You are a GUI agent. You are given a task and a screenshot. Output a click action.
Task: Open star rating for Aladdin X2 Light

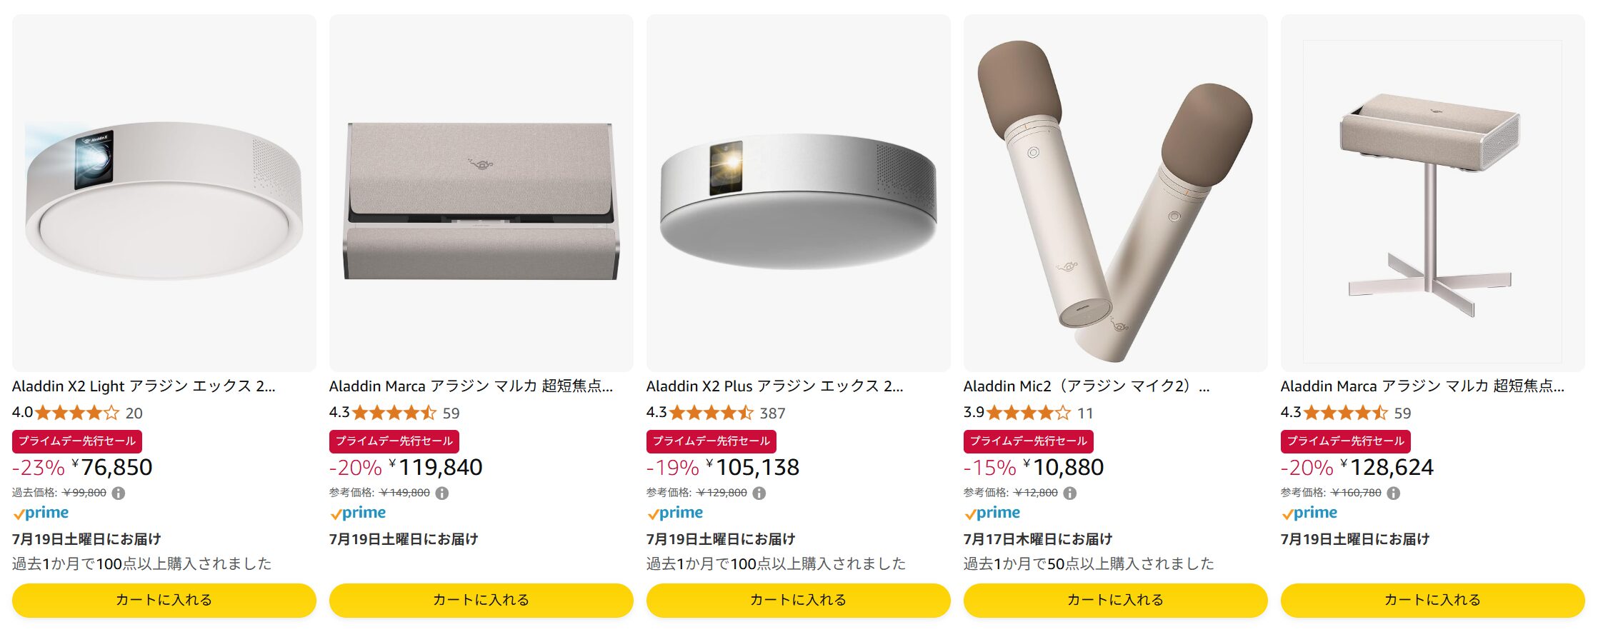[x=77, y=413]
